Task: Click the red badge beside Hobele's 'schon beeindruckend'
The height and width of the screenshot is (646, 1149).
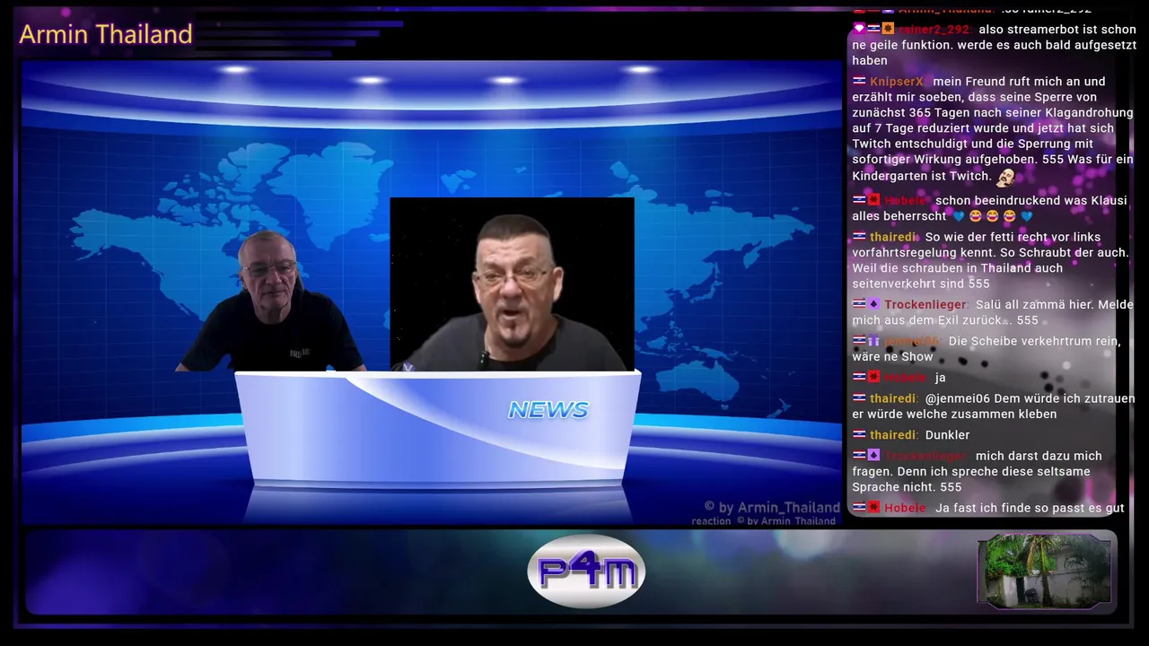Action: [873, 201]
